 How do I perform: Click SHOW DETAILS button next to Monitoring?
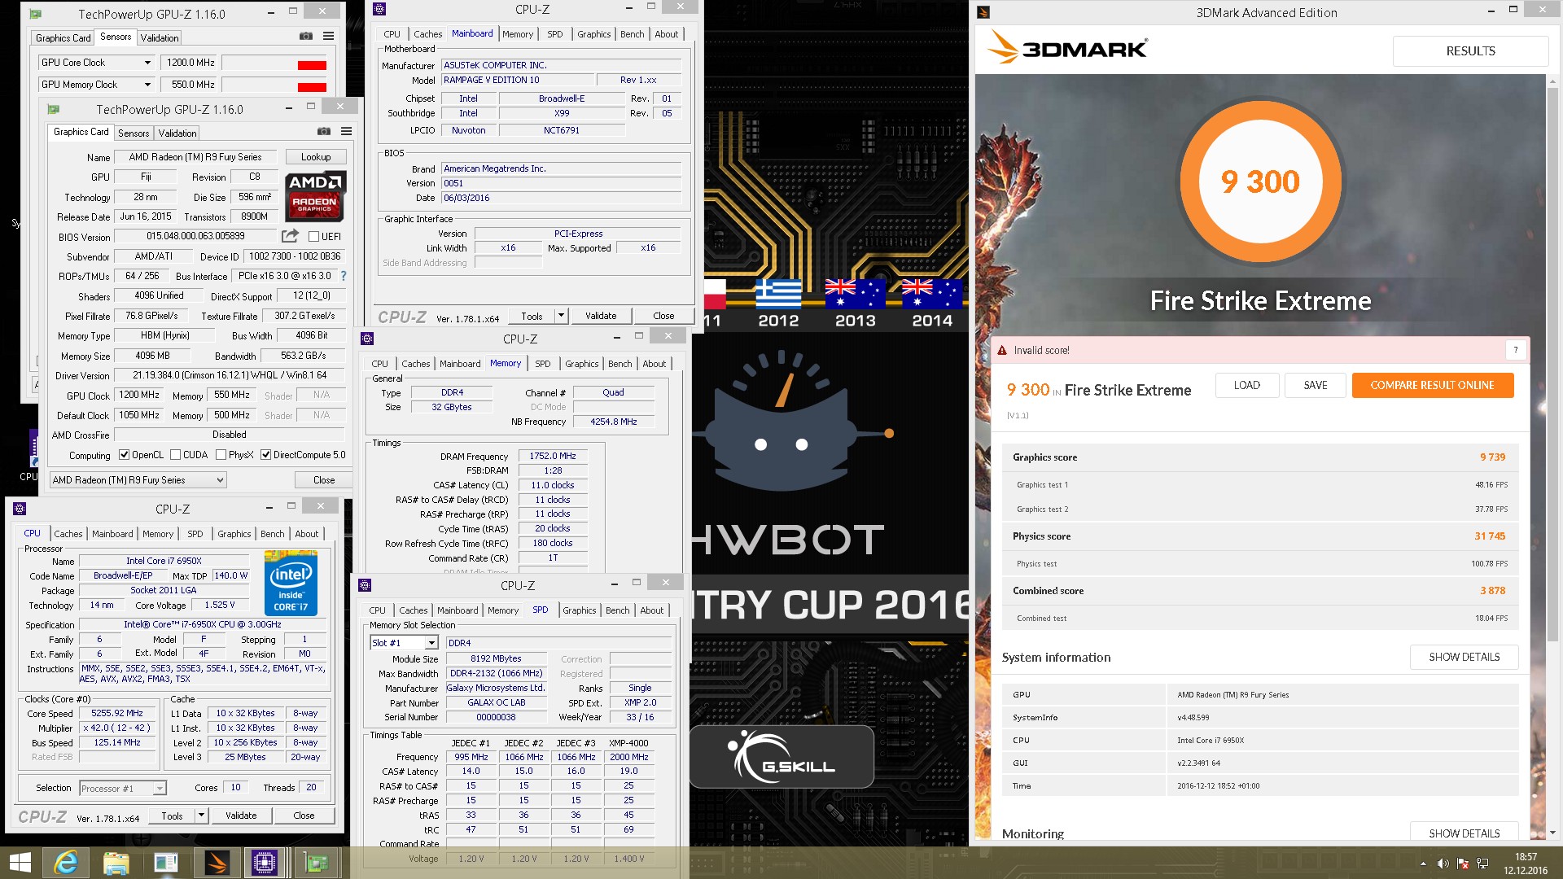[x=1464, y=832]
